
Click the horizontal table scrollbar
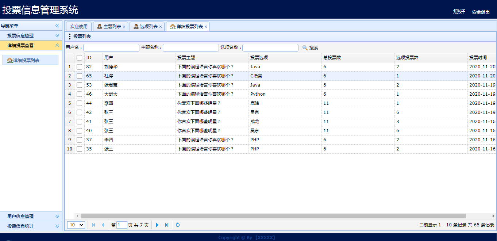(273, 216)
